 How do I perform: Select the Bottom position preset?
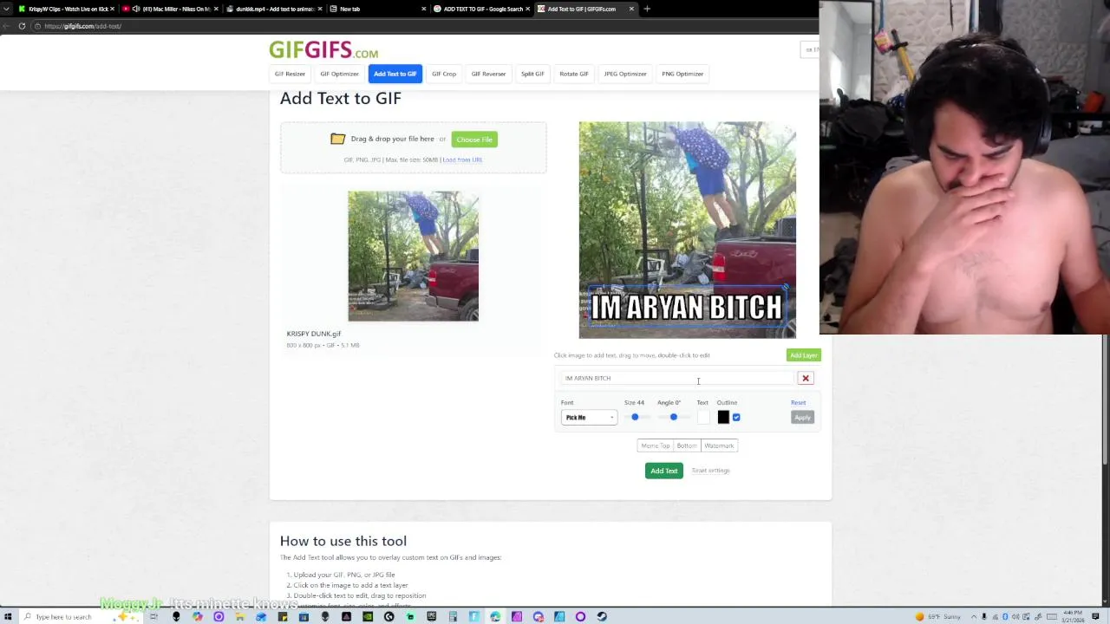click(x=686, y=445)
